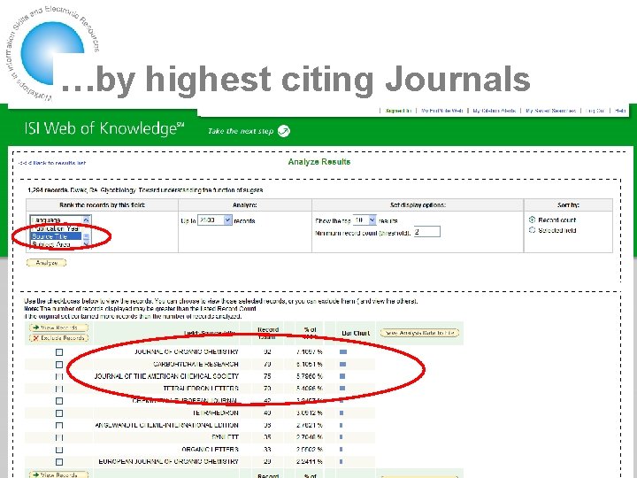
Task: Click View Records button above the table
Action: (58, 328)
